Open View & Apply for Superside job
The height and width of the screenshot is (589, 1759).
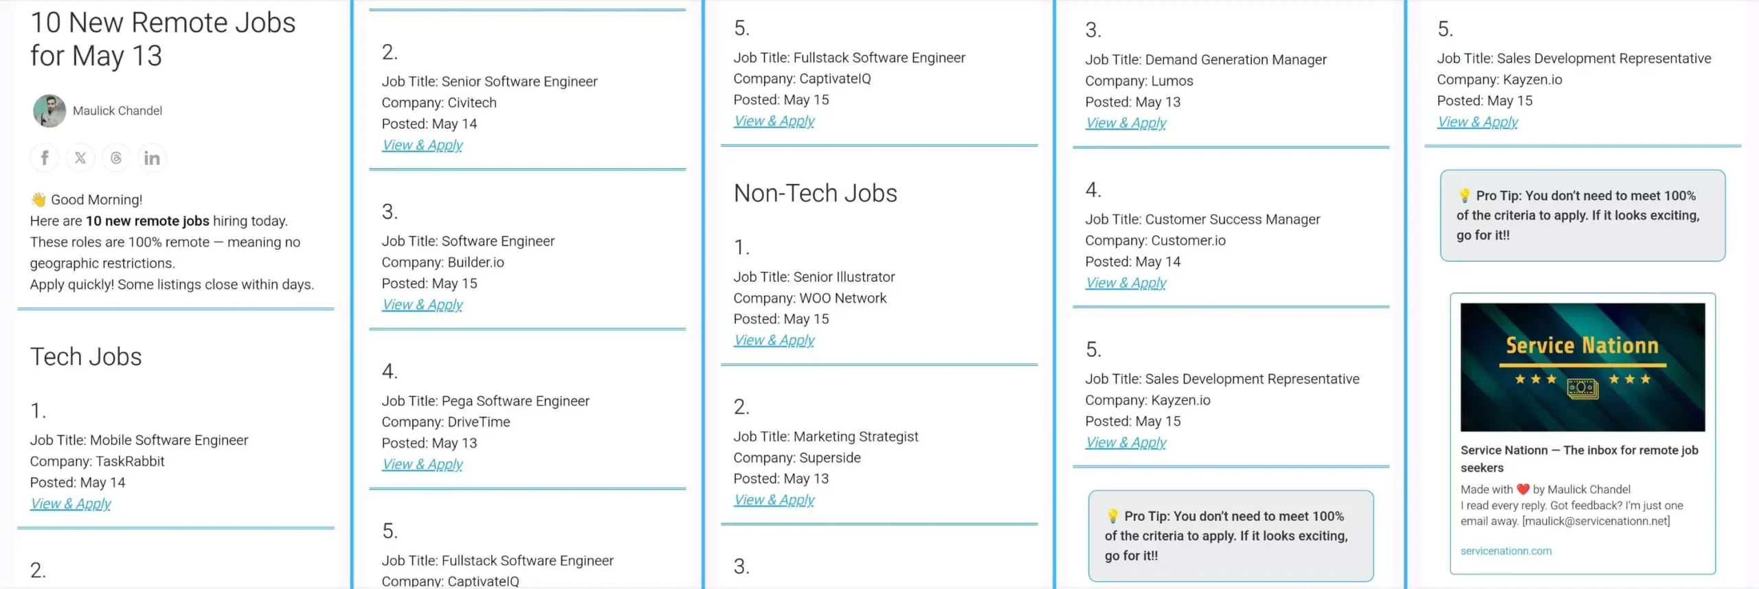pos(774,500)
